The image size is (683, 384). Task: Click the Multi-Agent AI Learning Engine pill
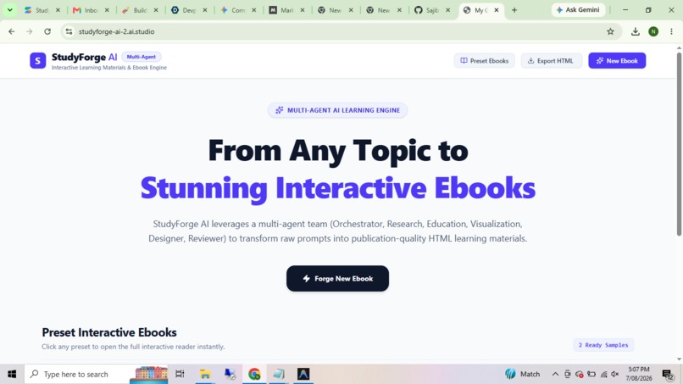point(337,110)
